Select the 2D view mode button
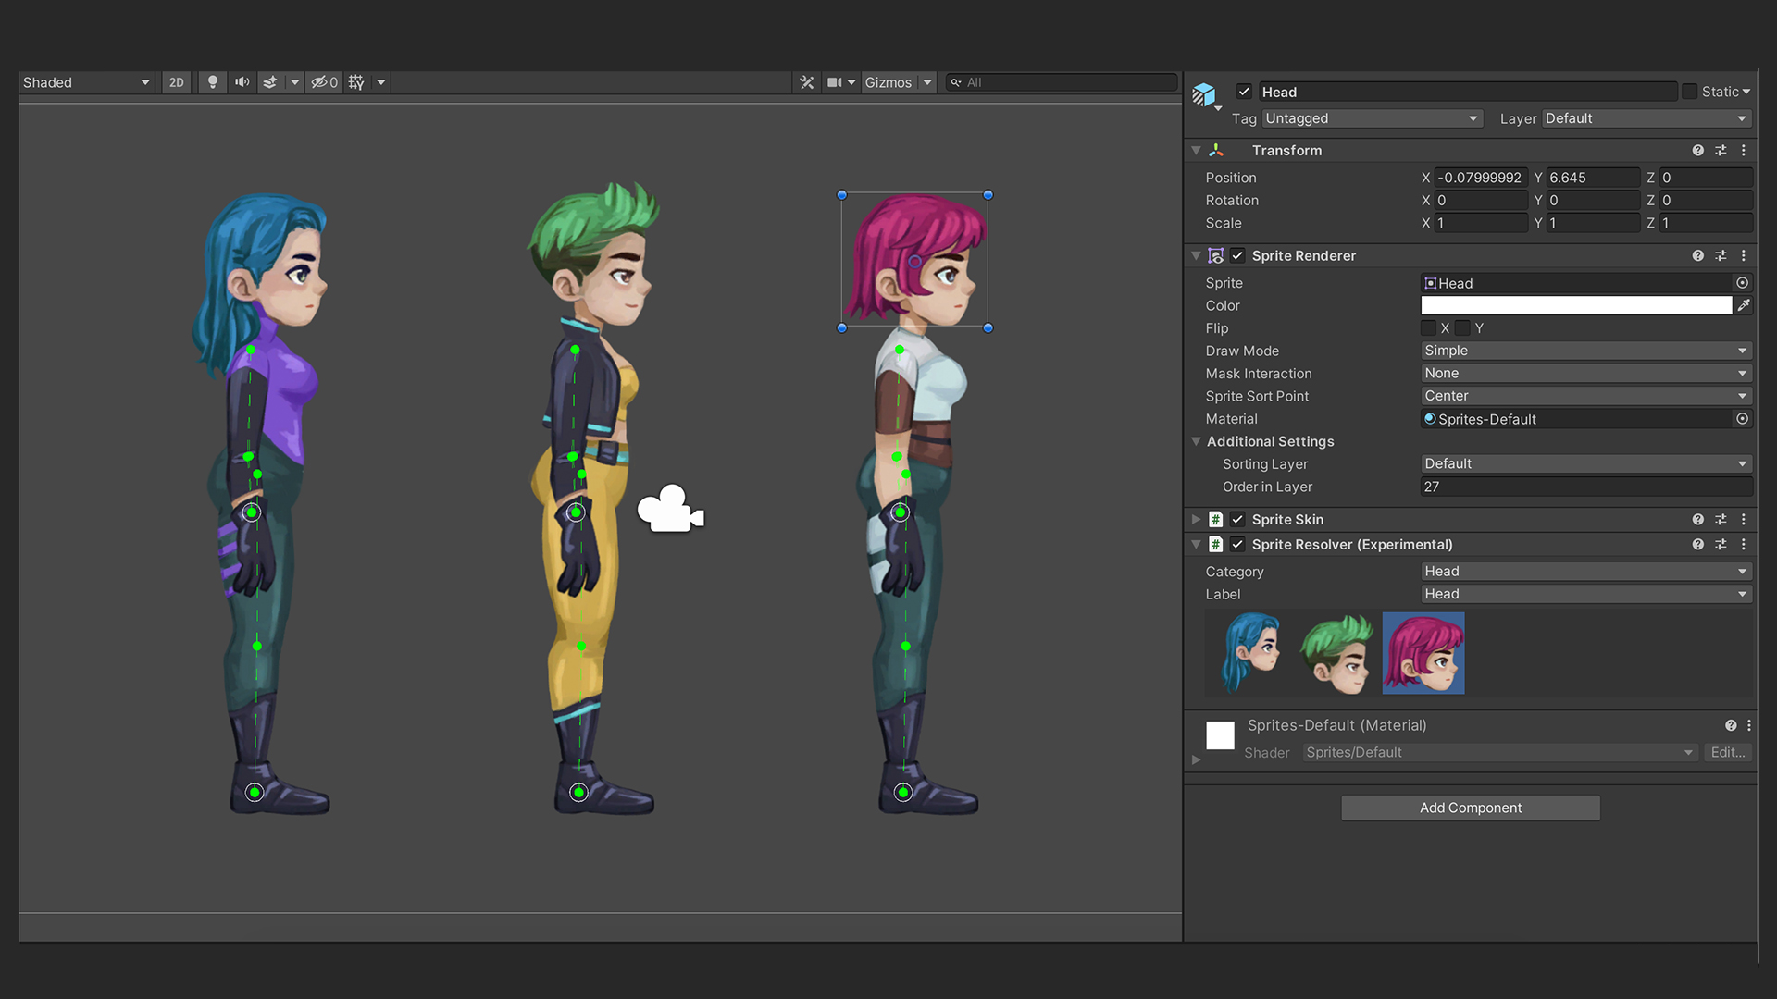Image resolution: width=1777 pixels, height=999 pixels. [x=176, y=81]
